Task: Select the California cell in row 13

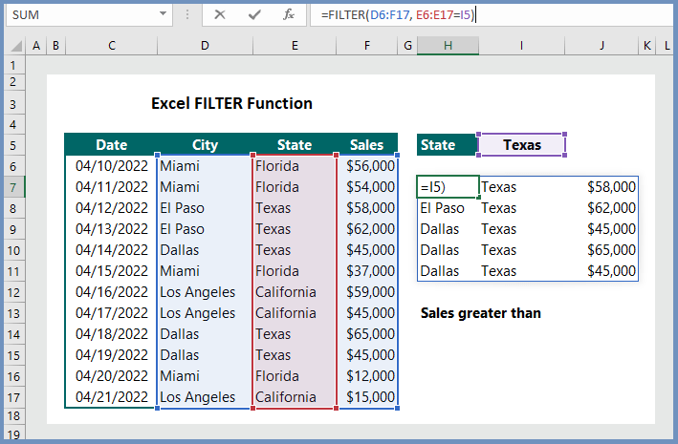Action: [295, 313]
